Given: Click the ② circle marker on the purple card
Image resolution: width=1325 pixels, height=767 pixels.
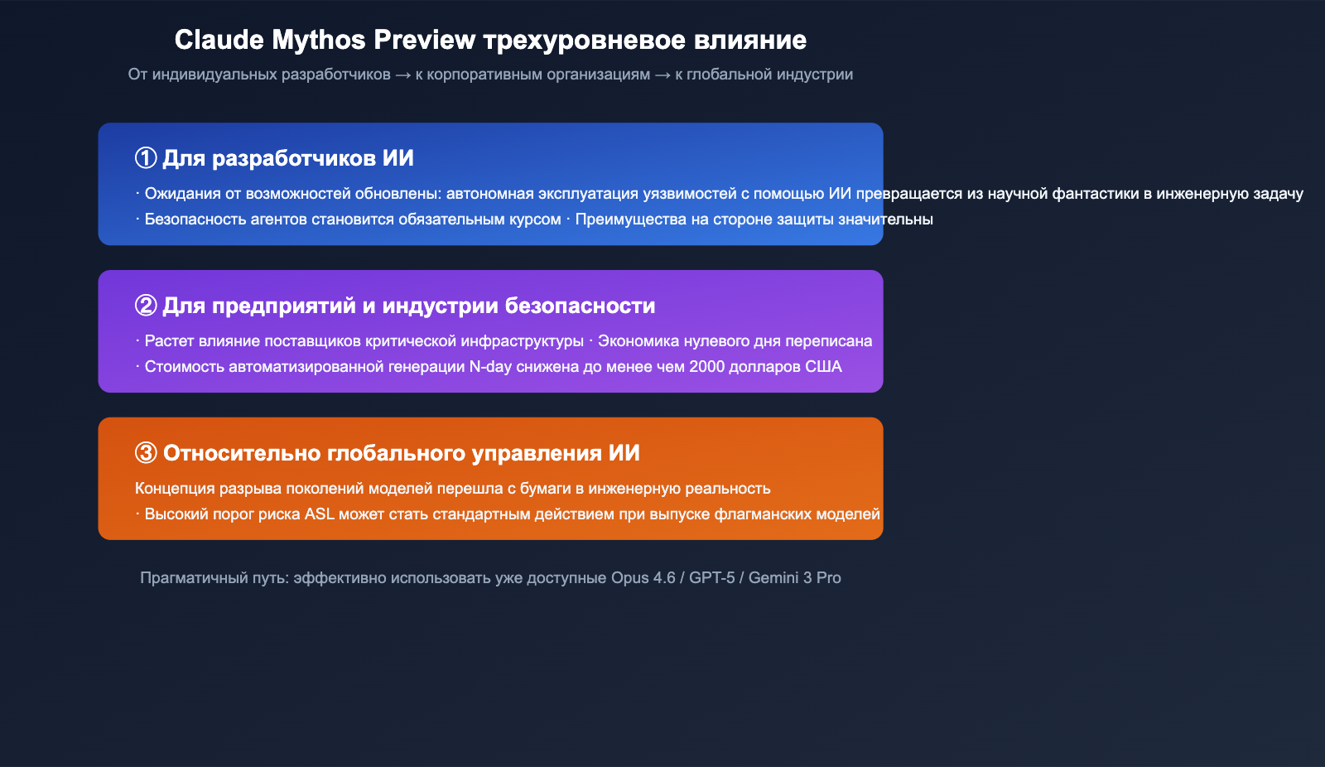Looking at the screenshot, I should (145, 306).
